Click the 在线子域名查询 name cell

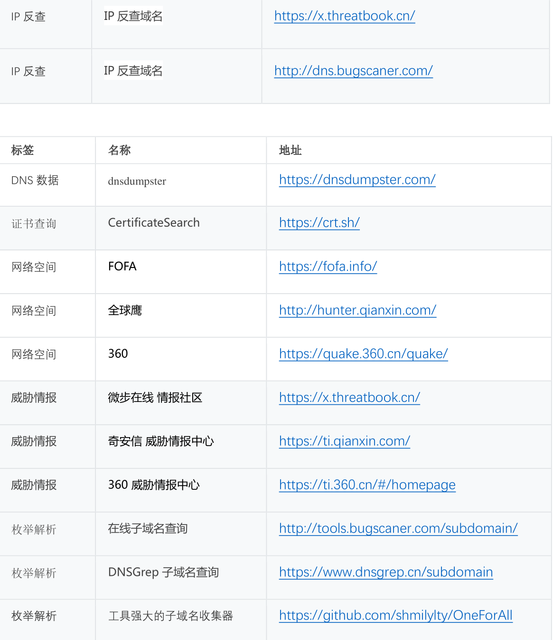pyautogui.click(x=148, y=529)
